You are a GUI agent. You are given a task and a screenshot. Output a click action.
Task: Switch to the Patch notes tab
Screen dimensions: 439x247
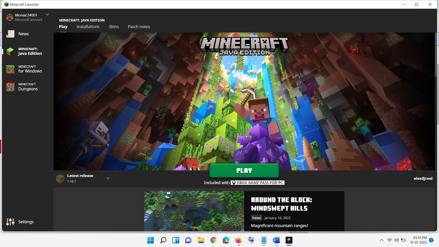(x=139, y=26)
